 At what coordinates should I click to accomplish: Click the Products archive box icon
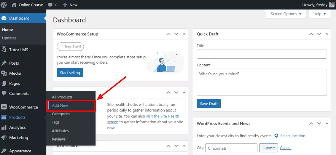tap(4, 117)
